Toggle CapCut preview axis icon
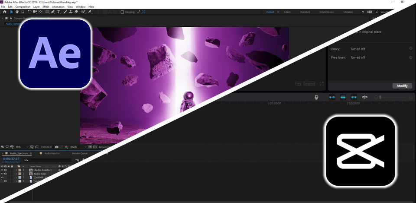This screenshot has height=203, width=416. coord(365,97)
